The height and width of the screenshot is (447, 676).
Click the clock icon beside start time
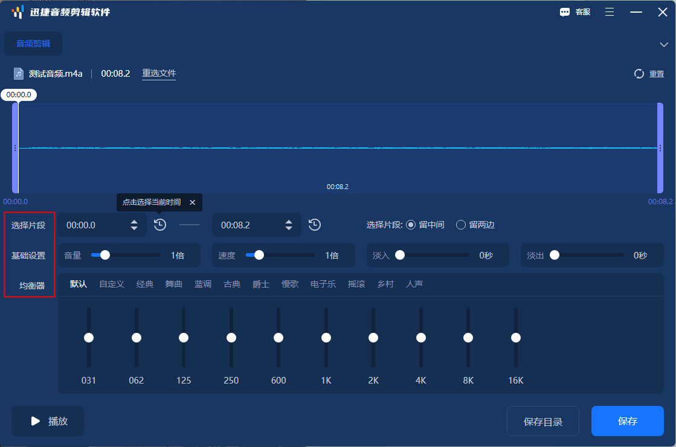(159, 224)
